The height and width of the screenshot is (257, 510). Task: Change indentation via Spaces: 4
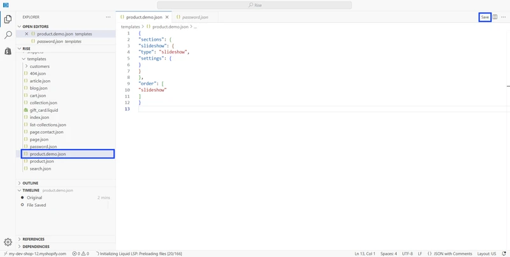389,254
